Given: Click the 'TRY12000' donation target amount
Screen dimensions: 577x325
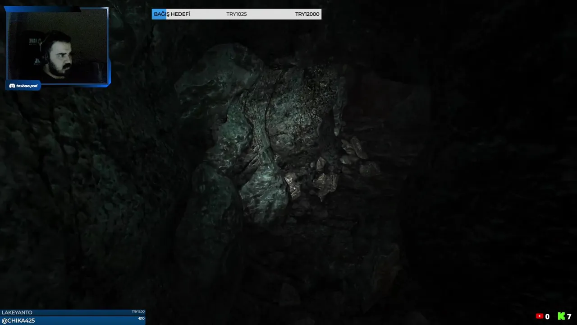Looking at the screenshot, I should coord(307,14).
